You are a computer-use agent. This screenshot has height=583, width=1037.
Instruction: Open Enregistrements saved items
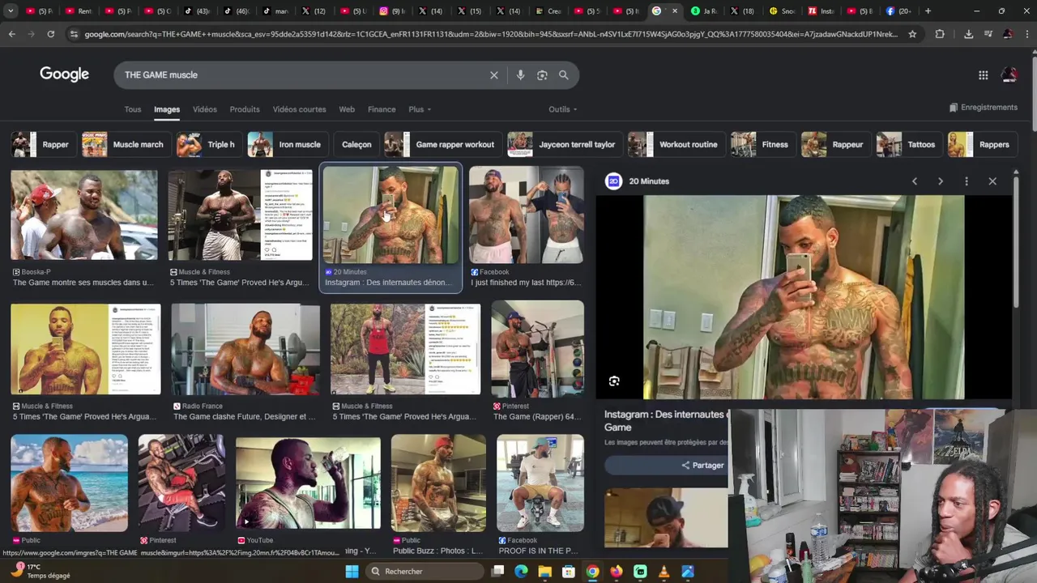tap(983, 108)
